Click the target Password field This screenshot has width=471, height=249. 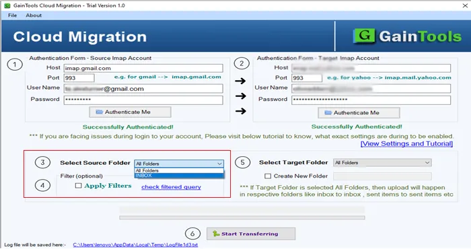(371, 100)
